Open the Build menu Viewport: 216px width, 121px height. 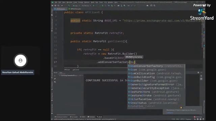[92, 2]
